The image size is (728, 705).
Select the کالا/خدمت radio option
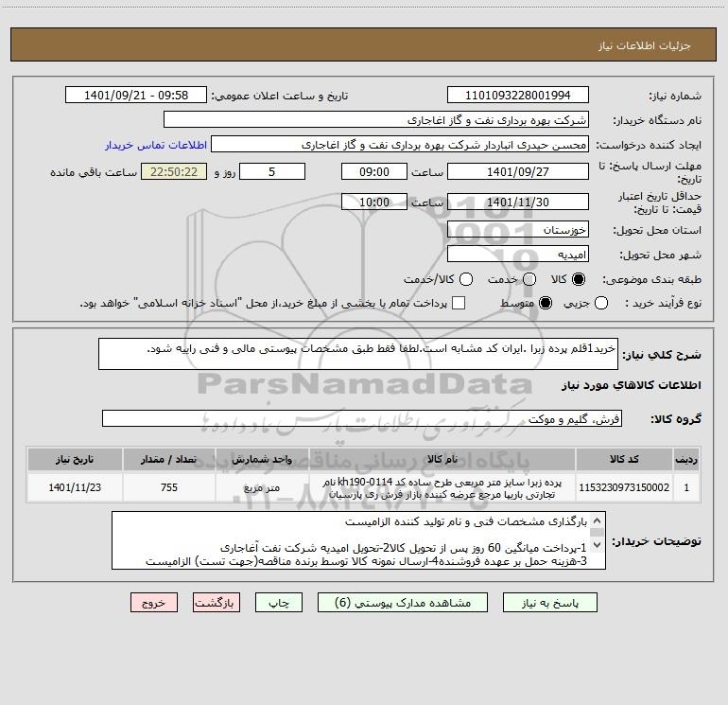(466, 279)
